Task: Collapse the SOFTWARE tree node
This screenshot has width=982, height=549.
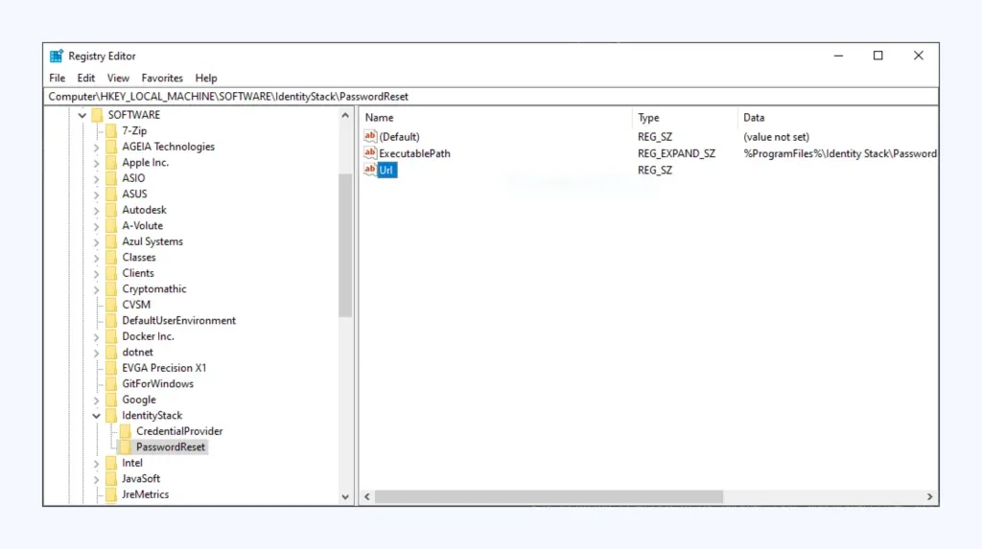Action: tap(82, 115)
